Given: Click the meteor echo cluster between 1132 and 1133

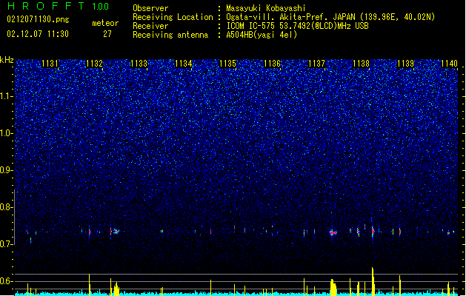Looking at the screenshot, I should click(115, 231).
